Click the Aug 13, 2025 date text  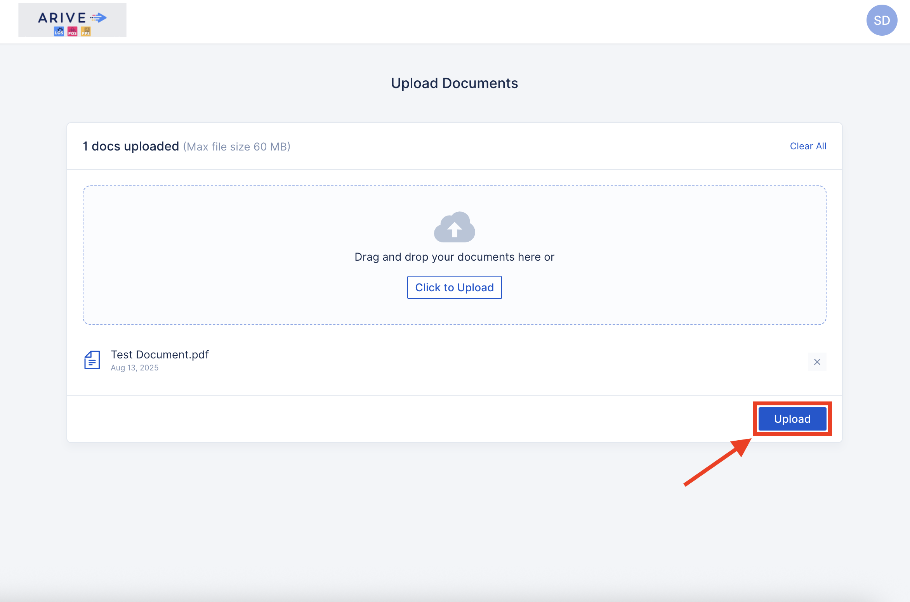pos(135,368)
